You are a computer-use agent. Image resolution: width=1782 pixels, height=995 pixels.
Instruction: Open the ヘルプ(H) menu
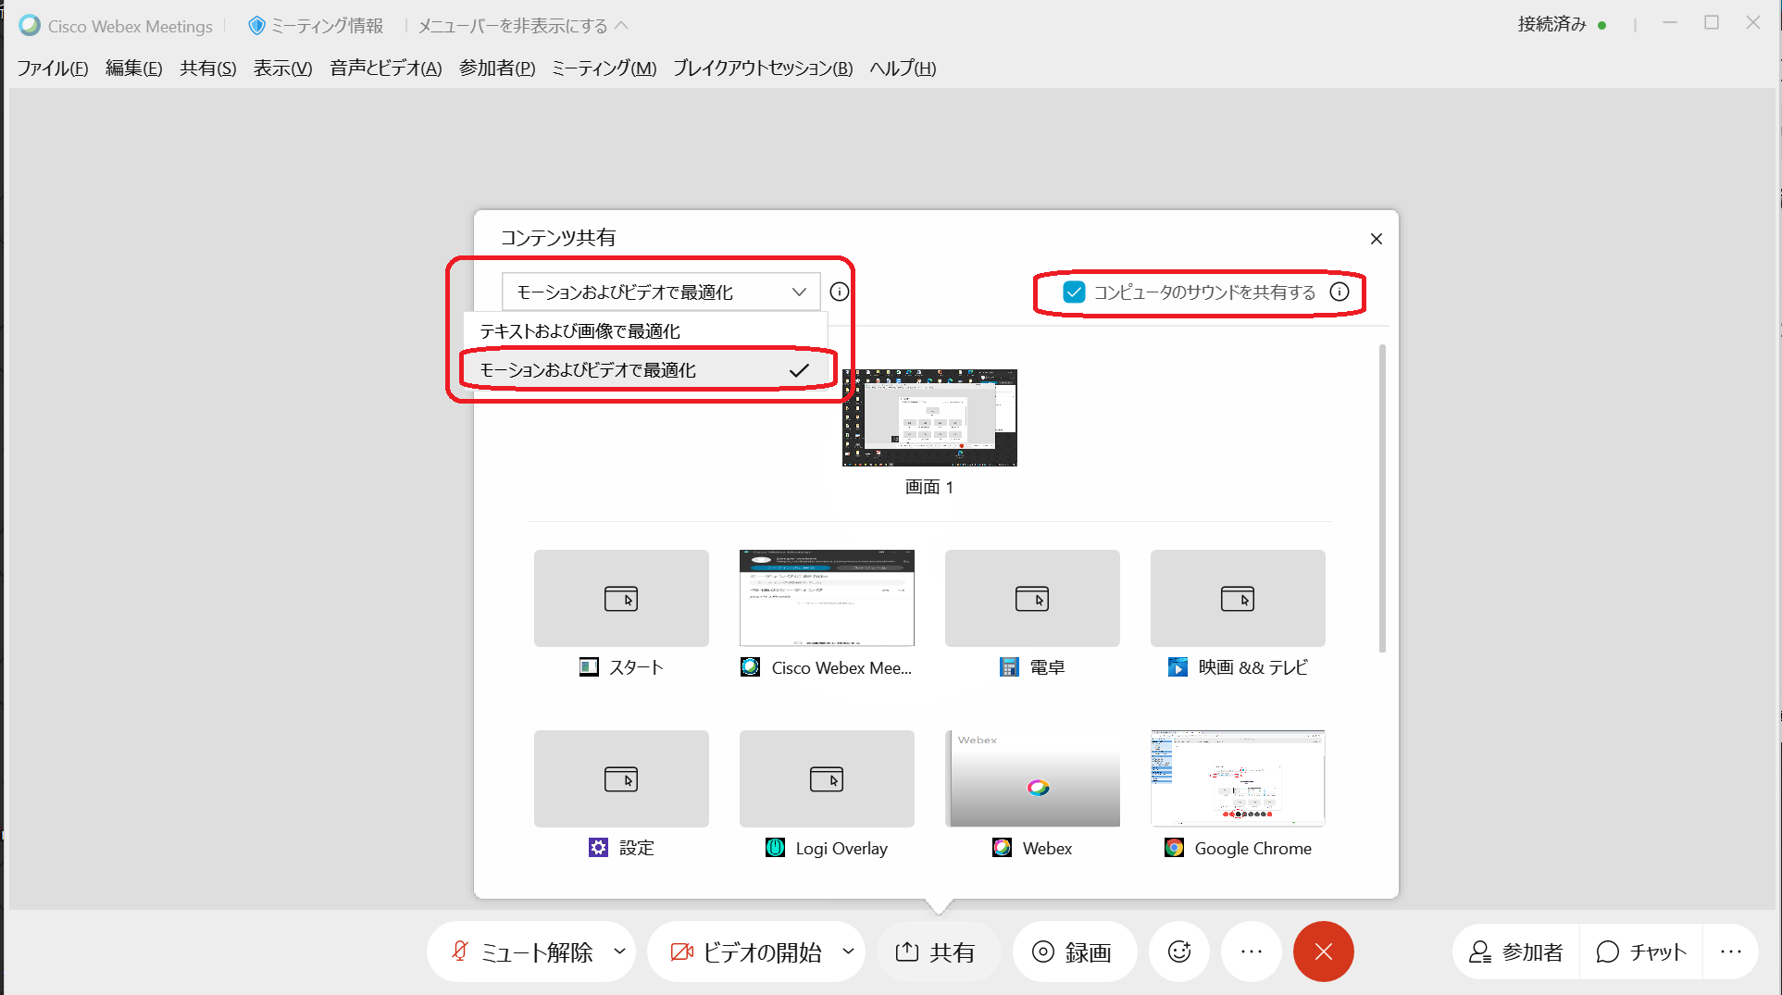pyautogui.click(x=903, y=68)
